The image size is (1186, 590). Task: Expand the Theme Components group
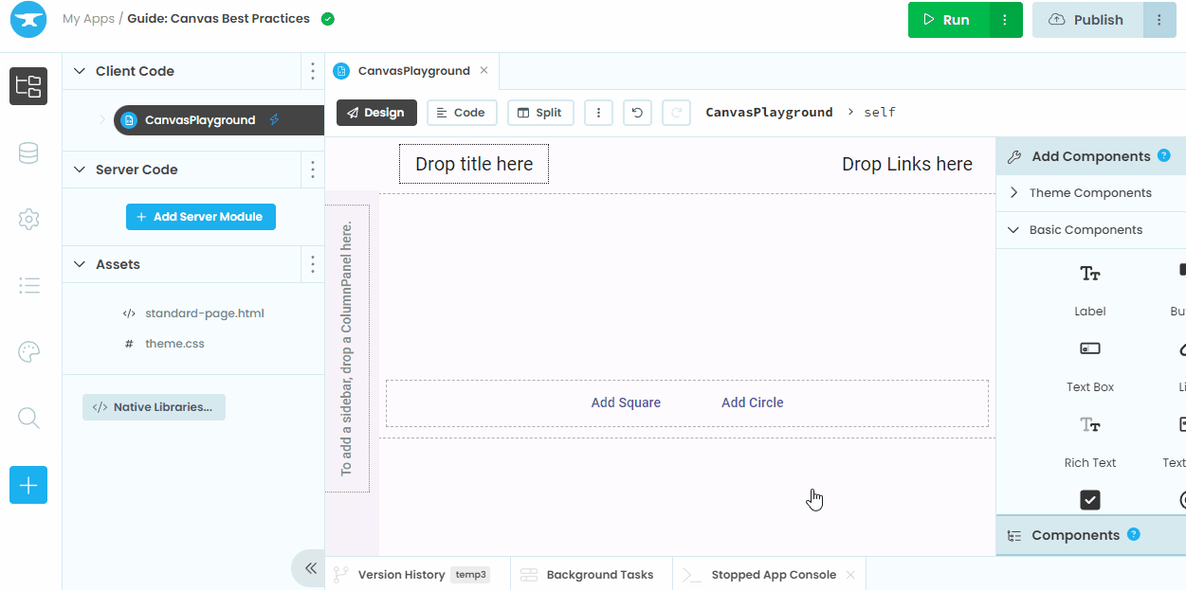(1013, 192)
